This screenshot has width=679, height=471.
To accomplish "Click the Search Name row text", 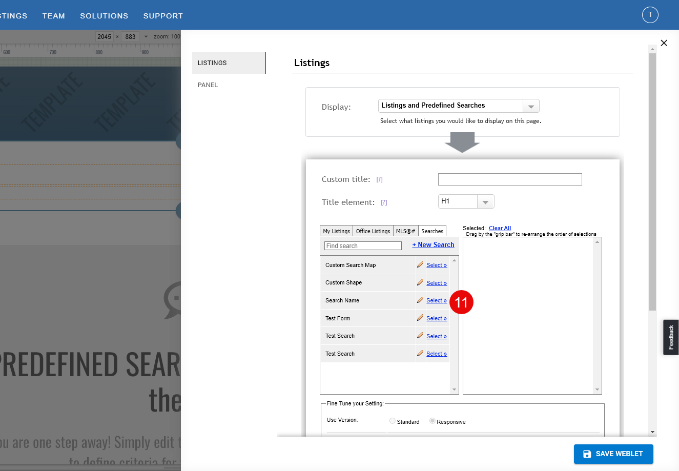I will tap(342, 300).
